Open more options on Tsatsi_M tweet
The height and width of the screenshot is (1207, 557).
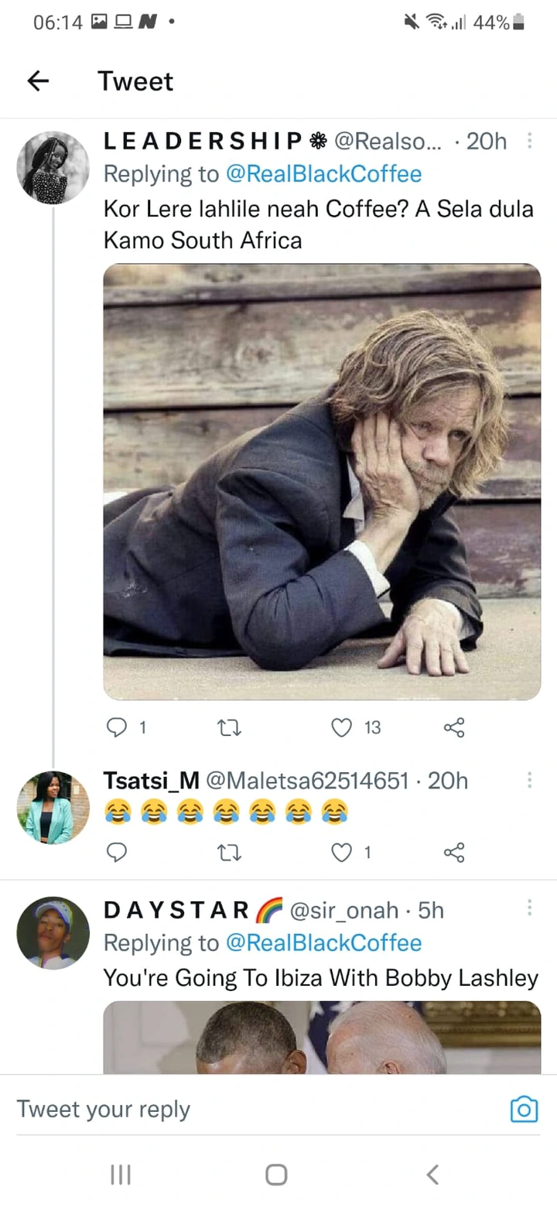pyautogui.click(x=530, y=780)
